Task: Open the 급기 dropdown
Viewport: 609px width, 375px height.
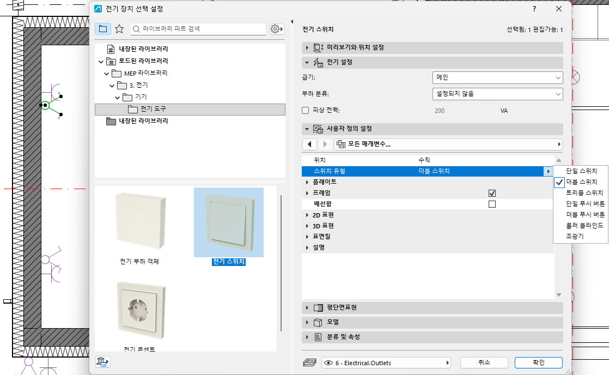Action: tap(497, 78)
